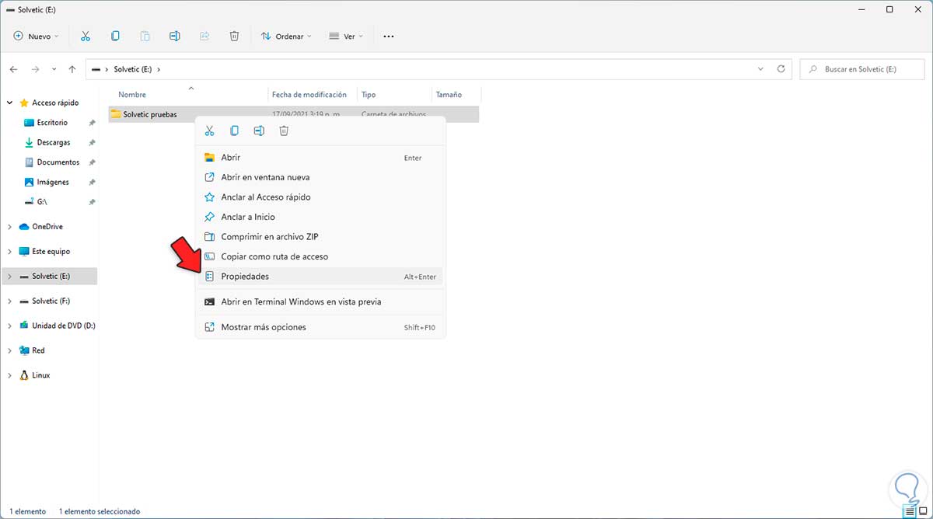Click the Delete trash icon in the context menu

point(284,131)
